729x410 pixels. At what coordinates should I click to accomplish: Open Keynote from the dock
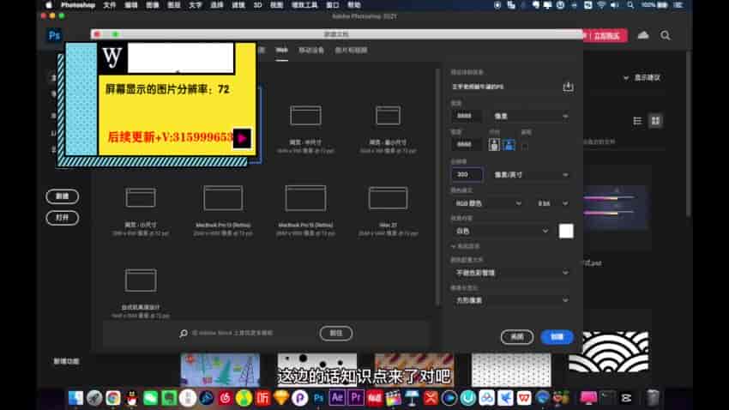coord(412,398)
